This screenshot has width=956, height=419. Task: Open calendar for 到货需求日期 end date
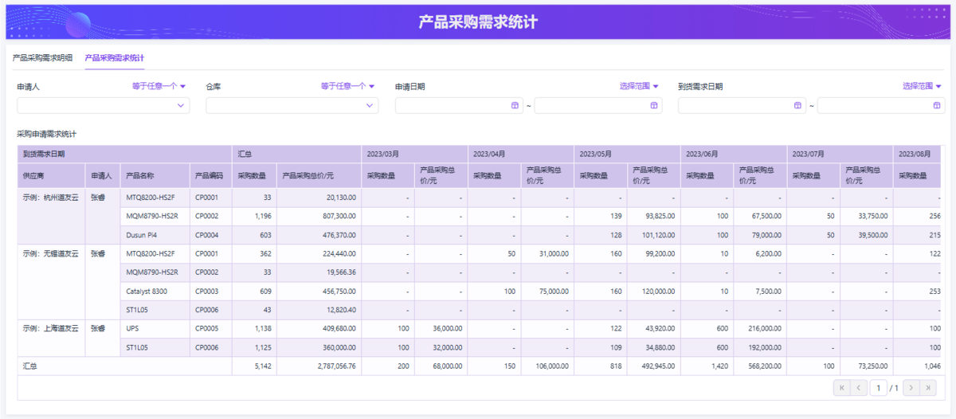937,105
